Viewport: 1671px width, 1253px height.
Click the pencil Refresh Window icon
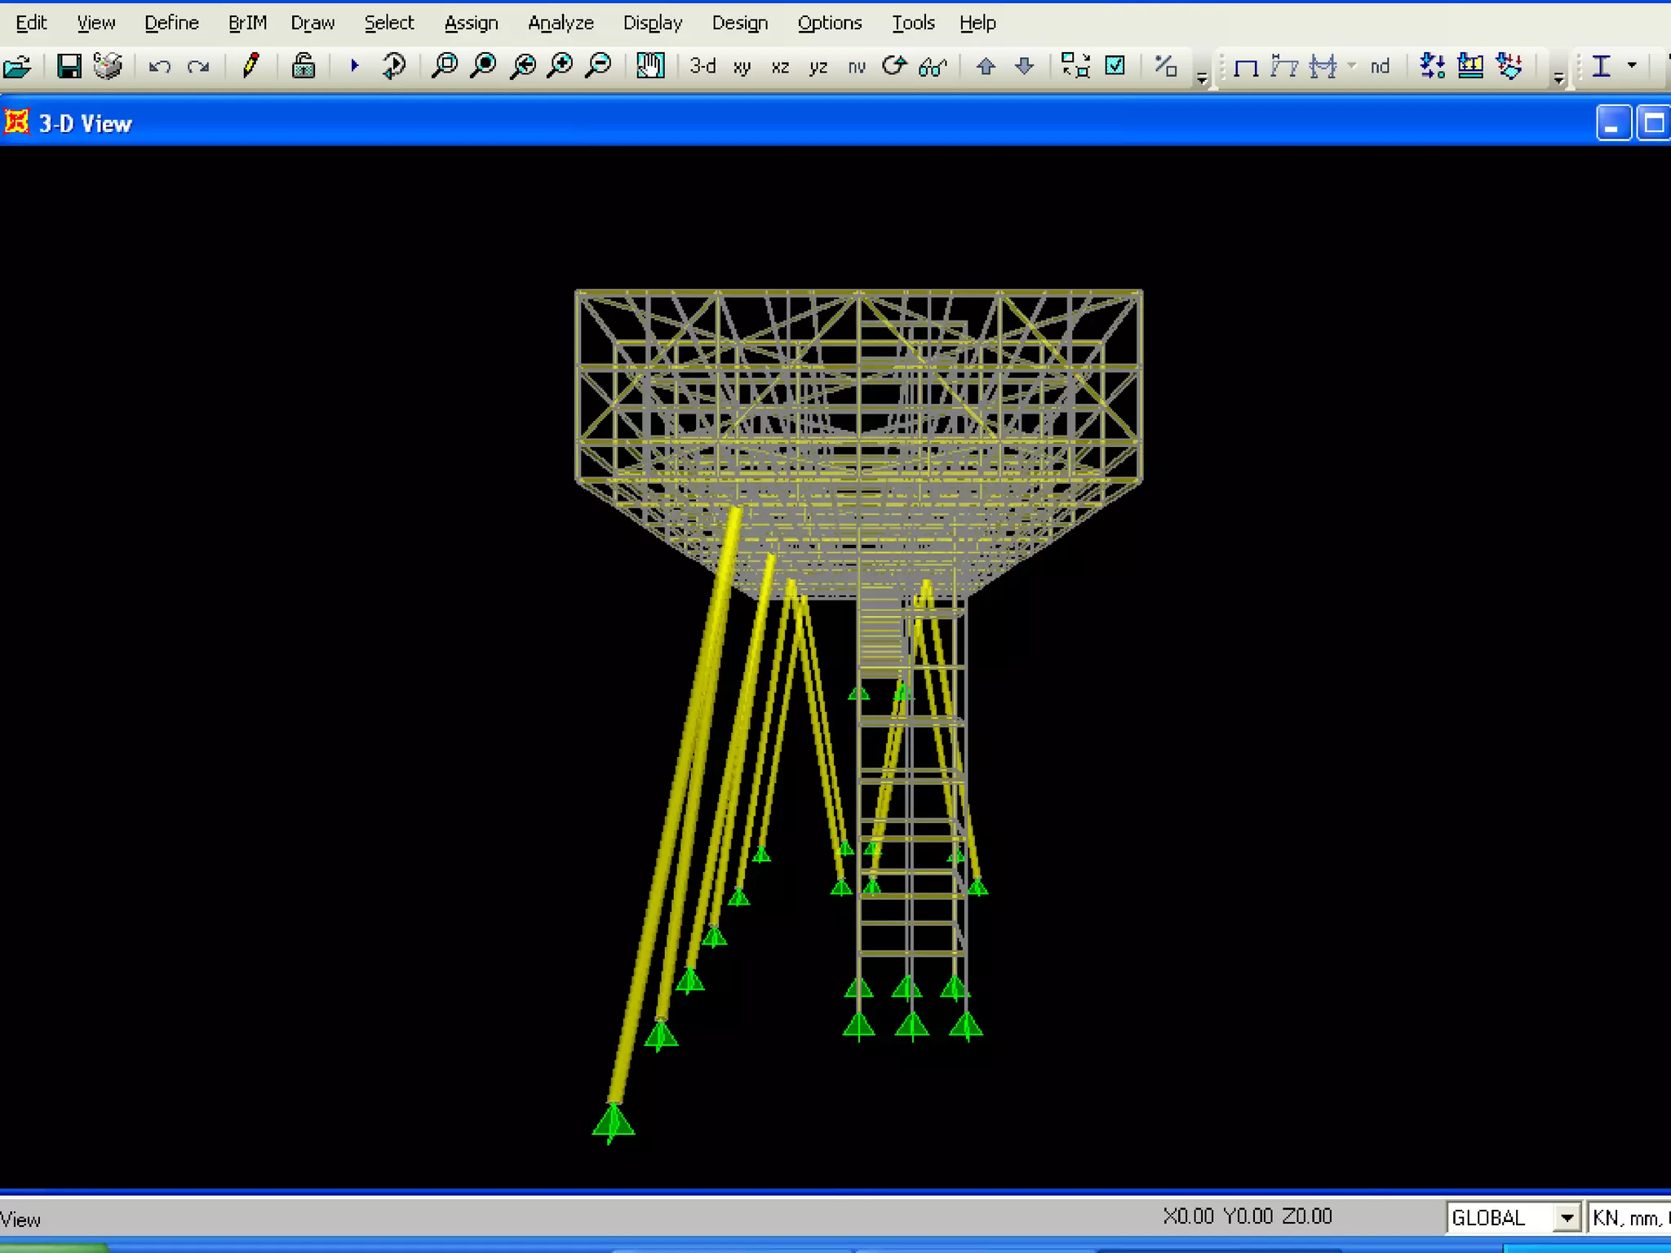(251, 65)
